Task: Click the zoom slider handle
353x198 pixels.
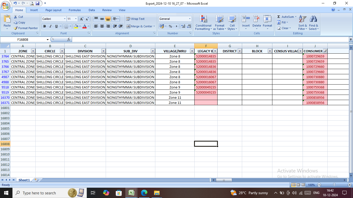Action: click(334, 185)
